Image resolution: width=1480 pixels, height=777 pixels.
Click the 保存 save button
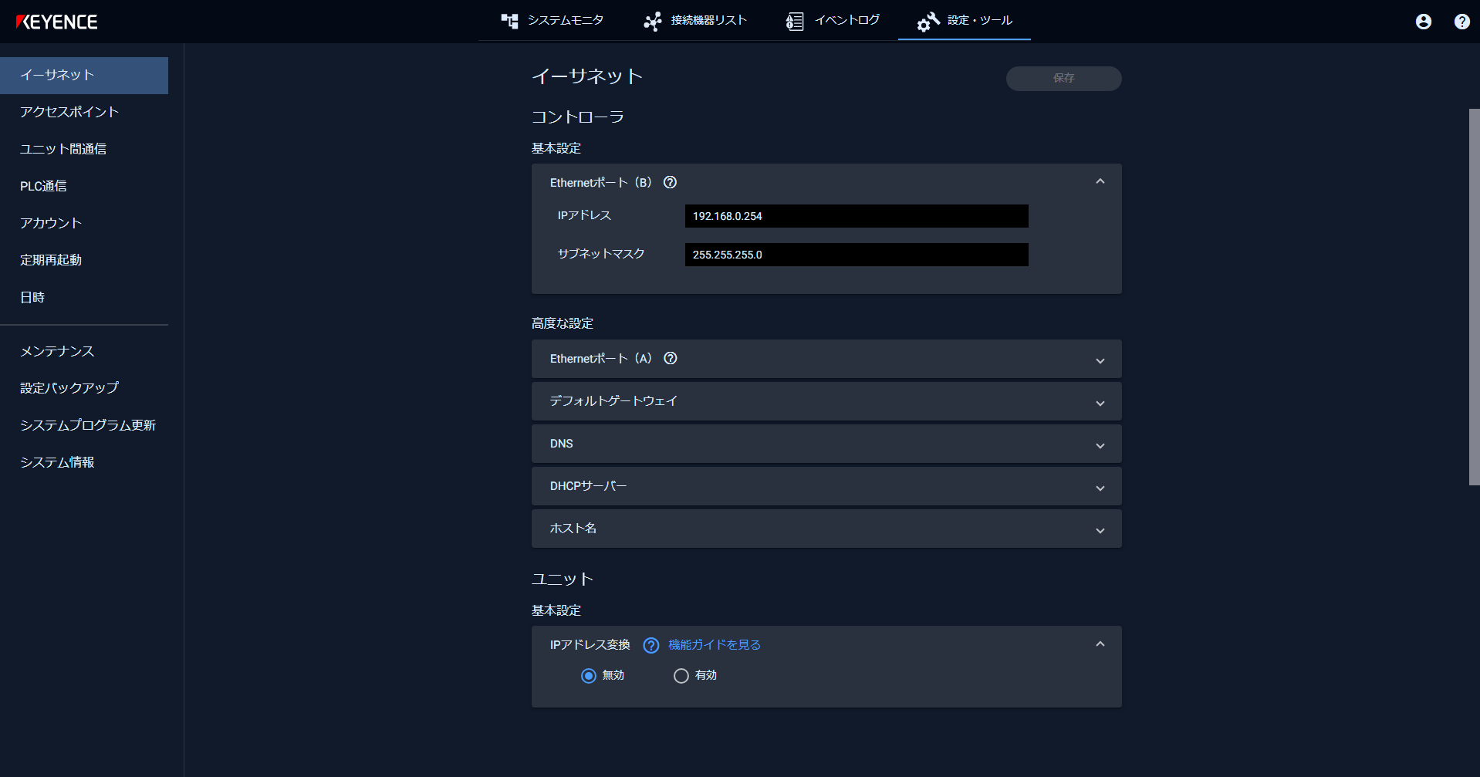coord(1063,78)
